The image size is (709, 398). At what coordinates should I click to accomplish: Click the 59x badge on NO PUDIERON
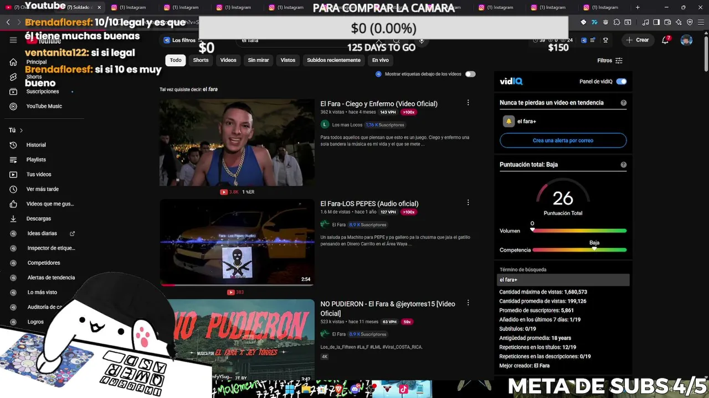coord(407,322)
